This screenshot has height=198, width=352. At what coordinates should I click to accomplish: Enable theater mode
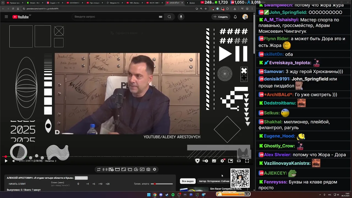(x=239, y=161)
